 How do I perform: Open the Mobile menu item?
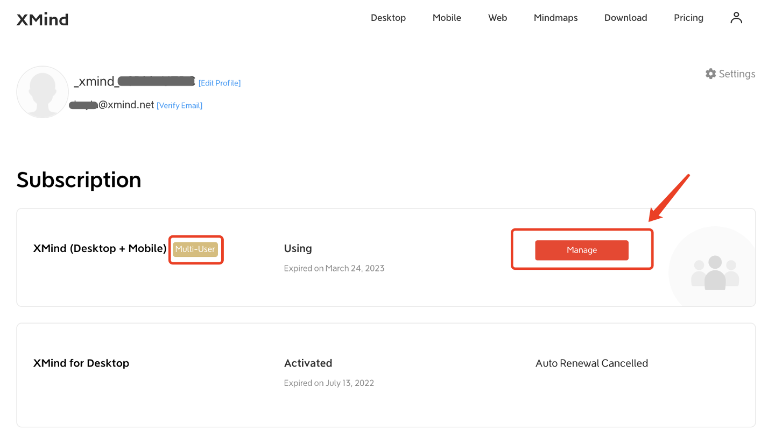tap(447, 18)
